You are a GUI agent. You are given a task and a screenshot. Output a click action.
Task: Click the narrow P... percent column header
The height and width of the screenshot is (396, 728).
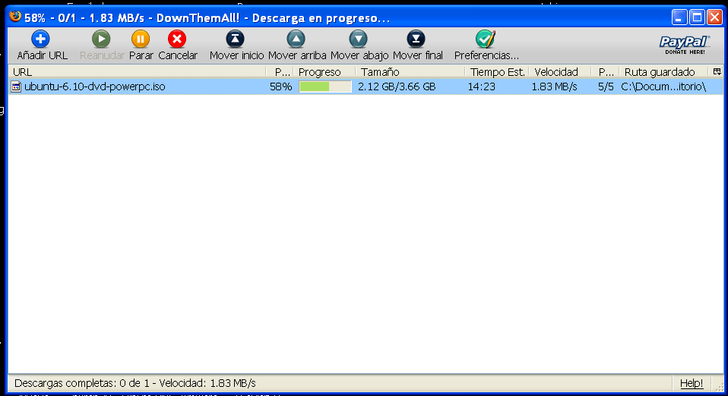coord(280,72)
